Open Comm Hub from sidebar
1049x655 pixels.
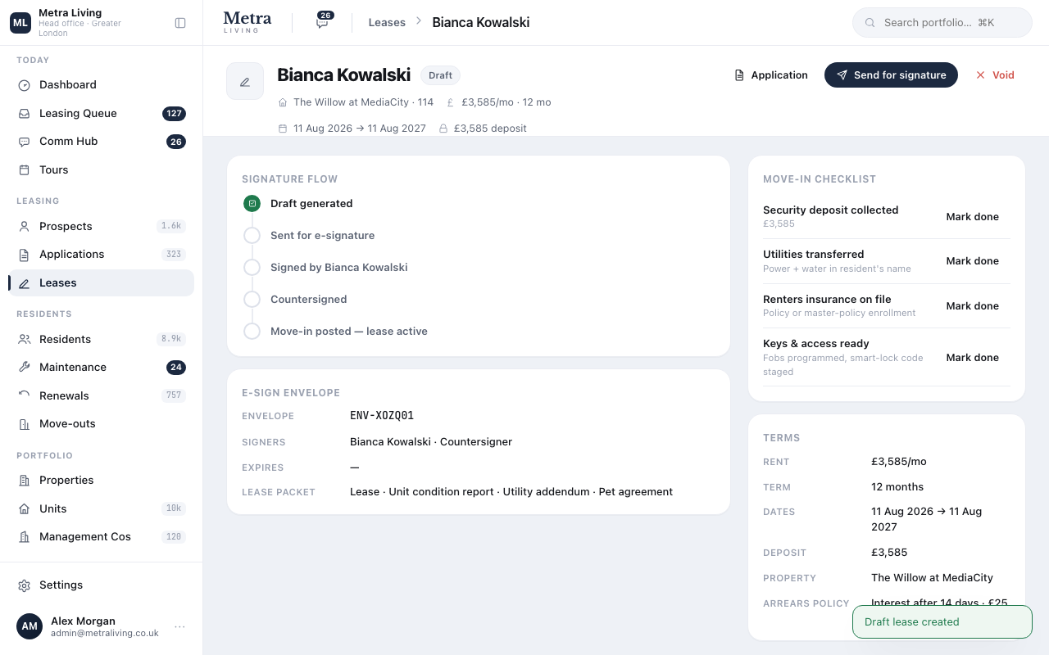(101, 142)
